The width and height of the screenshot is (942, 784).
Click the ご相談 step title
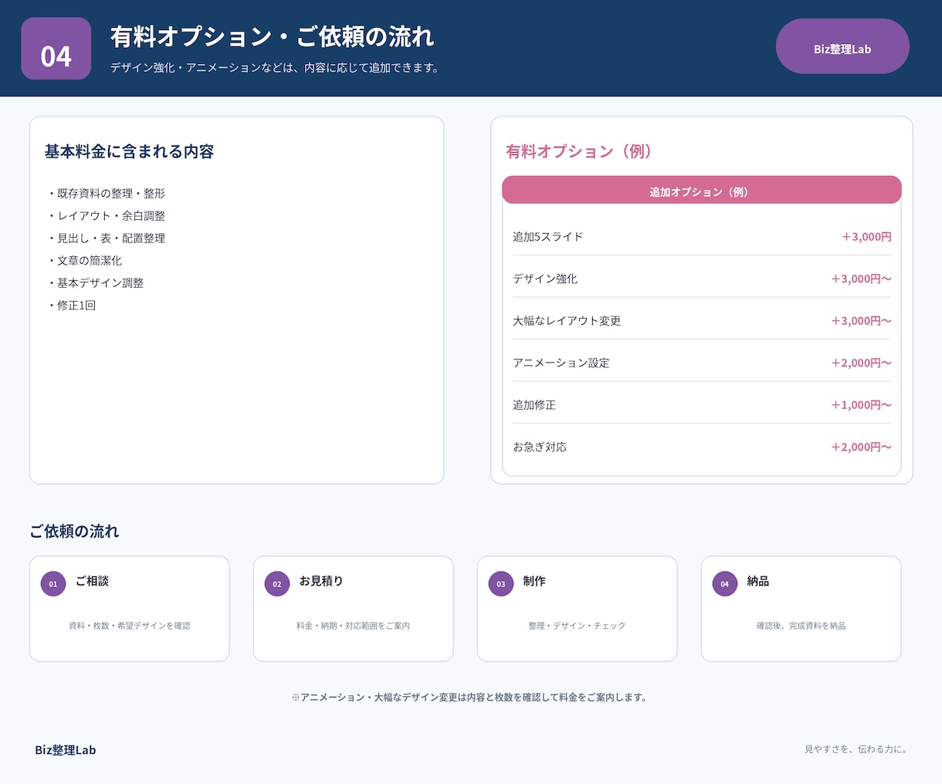coord(92,581)
